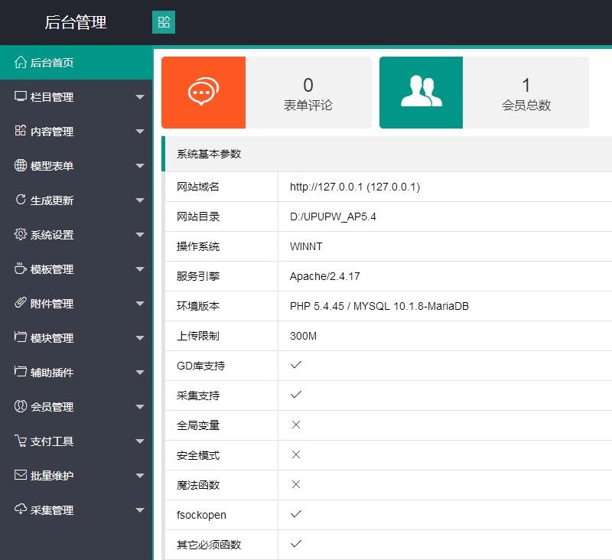Click the teal members icon tile
612x560 pixels.
click(x=421, y=93)
